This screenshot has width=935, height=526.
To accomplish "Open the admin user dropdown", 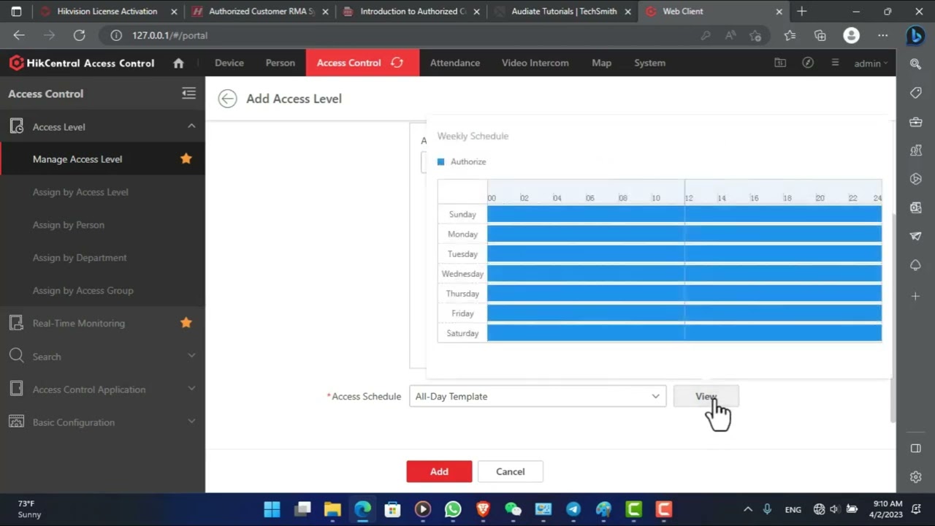I will click(871, 64).
